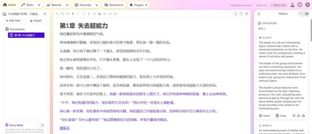312x134 pixels.
Task: Redo the last edit
Action: click(68, 14)
